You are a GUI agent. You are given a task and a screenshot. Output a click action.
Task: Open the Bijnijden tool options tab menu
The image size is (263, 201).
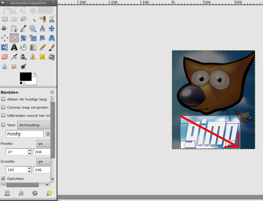[52, 92]
